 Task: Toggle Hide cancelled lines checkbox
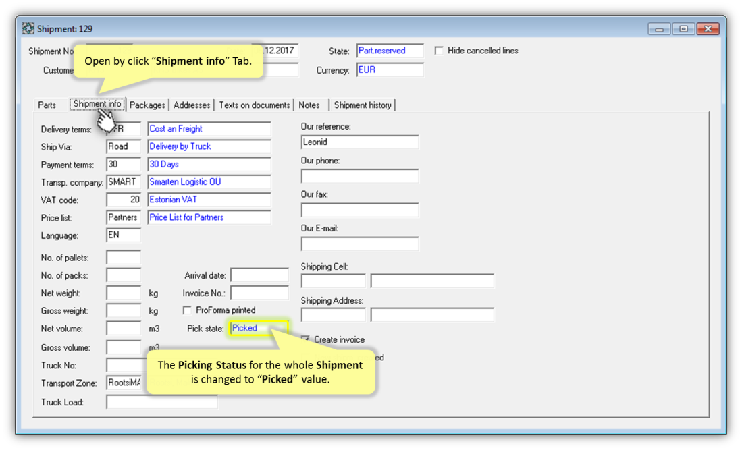pos(439,51)
